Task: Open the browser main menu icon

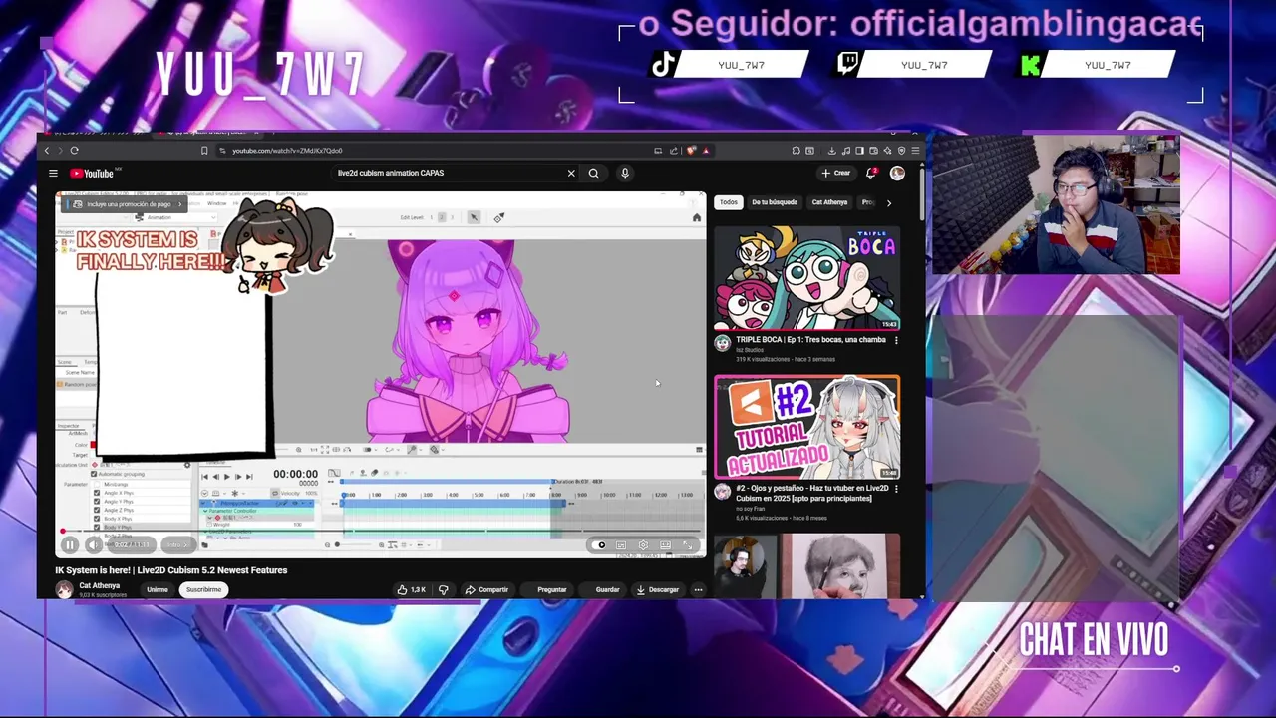Action: (915, 151)
